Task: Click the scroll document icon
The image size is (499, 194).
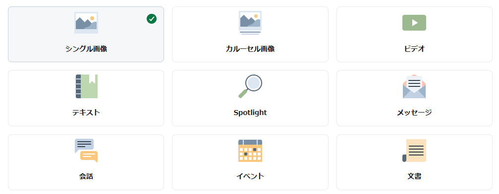Action: pyautogui.click(x=414, y=151)
